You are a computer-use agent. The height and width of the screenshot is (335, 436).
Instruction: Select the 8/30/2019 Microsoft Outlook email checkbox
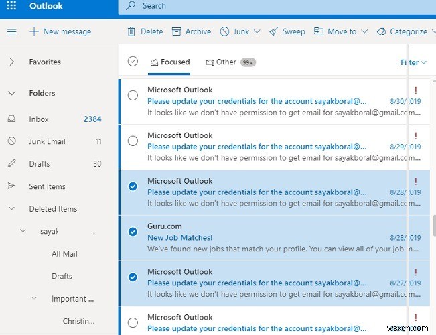tap(133, 95)
